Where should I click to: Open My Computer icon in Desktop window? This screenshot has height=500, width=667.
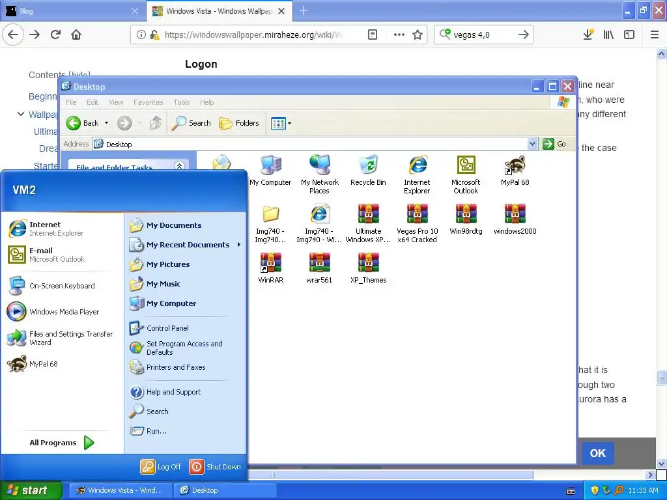tap(270, 171)
